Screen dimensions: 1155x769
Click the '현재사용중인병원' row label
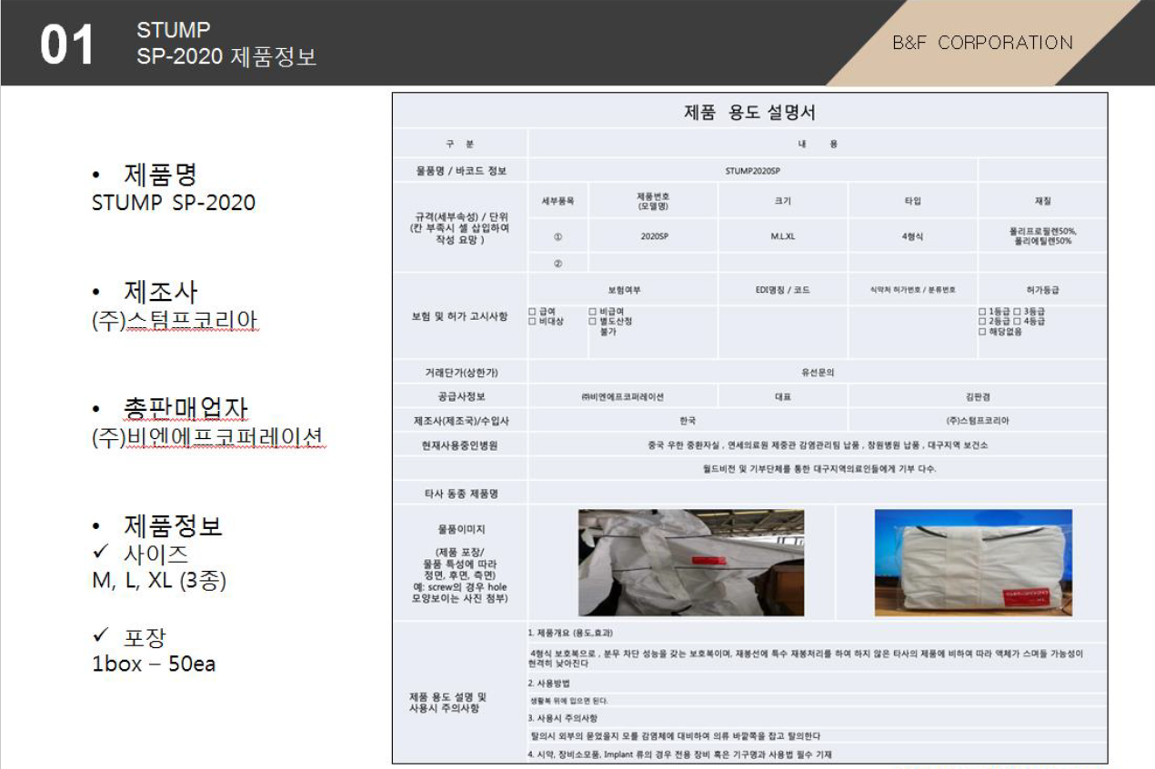tap(461, 445)
